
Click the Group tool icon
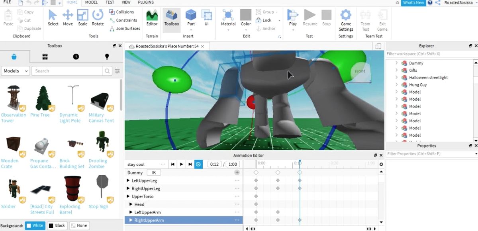tap(259, 12)
